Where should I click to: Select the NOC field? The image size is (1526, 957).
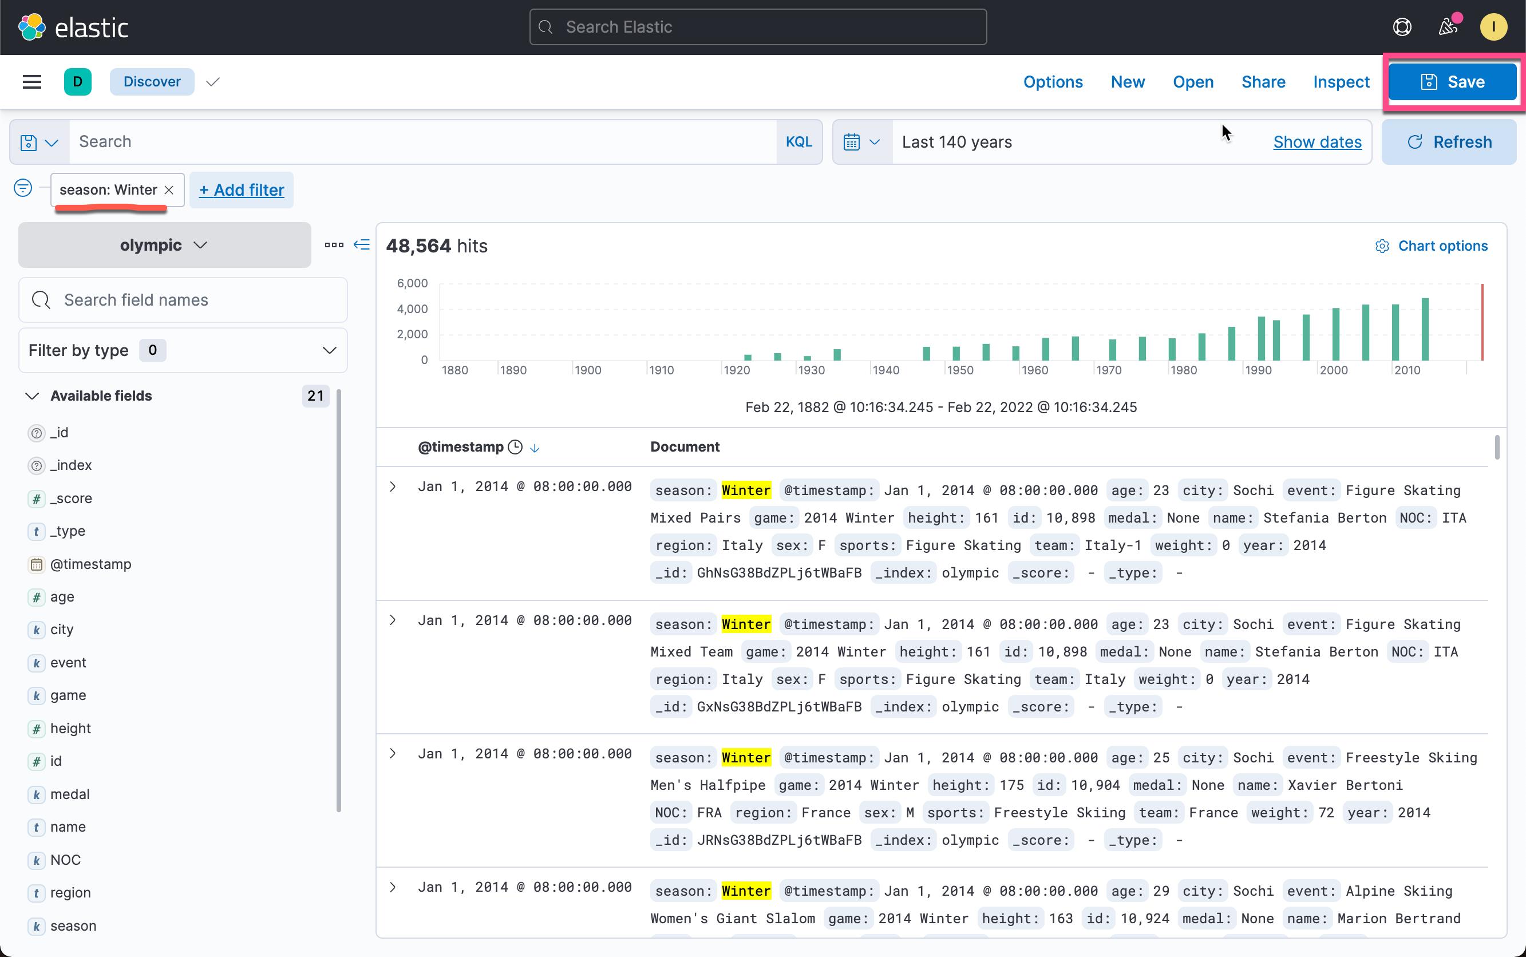(x=65, y=860)
